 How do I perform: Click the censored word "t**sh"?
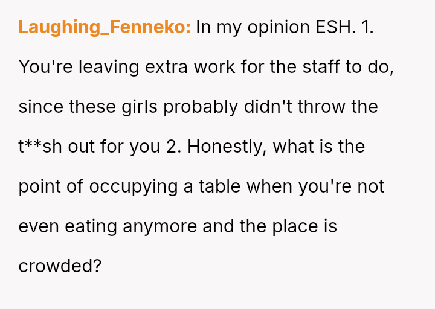click(x=40, y=147)
